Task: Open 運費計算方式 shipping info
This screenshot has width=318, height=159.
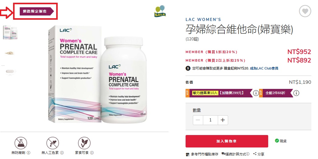Action: tap(235, 154)
